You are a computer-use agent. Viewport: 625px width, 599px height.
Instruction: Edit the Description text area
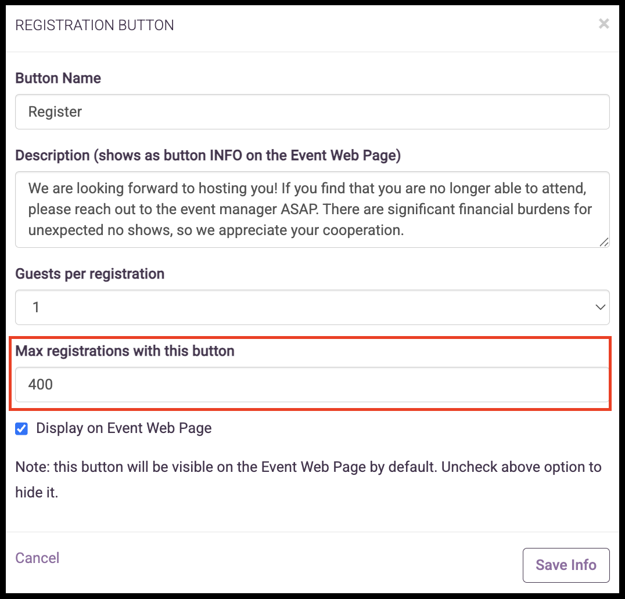click(x=312, y=210)
